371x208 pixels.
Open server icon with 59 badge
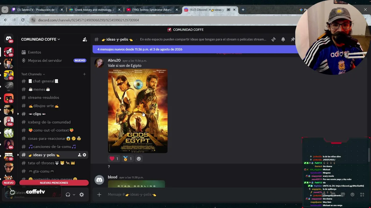click(x=9, y=52)
